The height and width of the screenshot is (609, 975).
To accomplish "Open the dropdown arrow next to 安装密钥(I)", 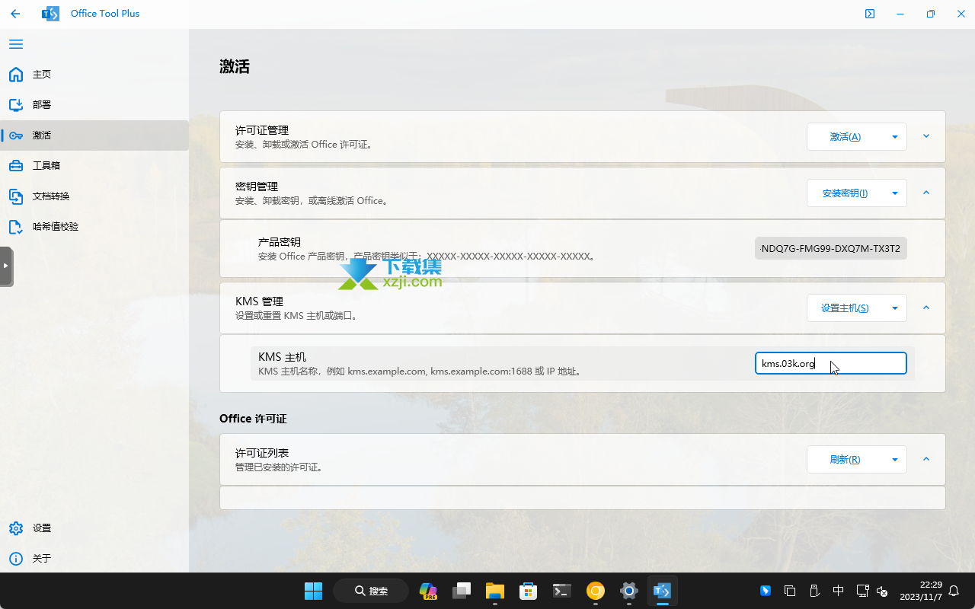I will [x=894, y=193].
